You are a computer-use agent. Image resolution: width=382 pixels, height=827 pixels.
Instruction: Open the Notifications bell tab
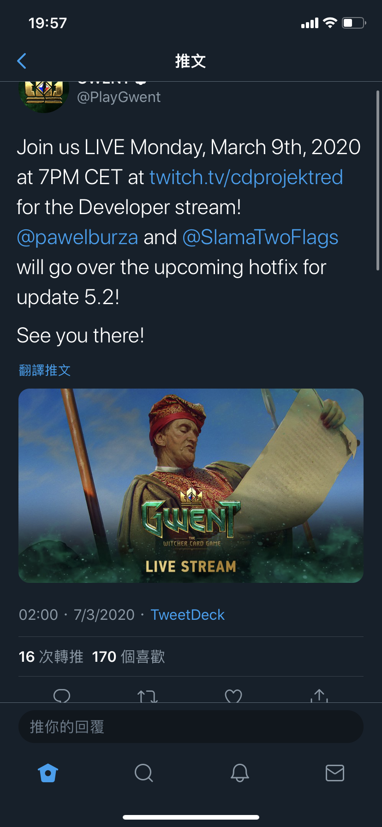pos(240,773)
